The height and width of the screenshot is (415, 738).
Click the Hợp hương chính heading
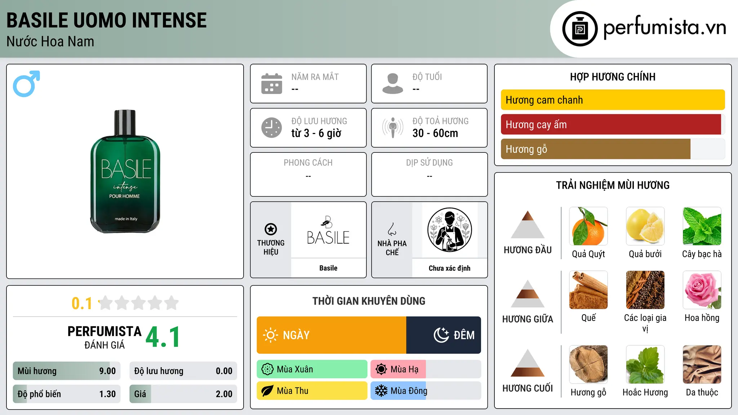[x=613, y=77]
